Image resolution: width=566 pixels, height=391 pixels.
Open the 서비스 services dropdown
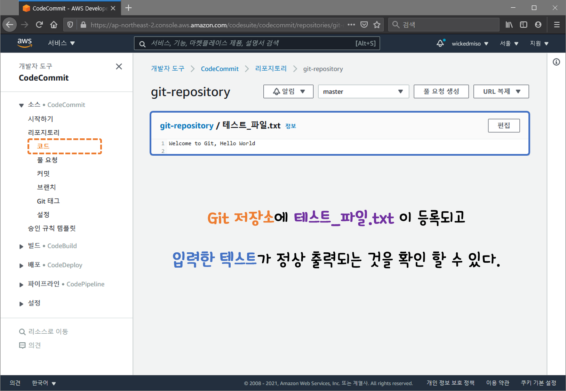tap(62, 43)
